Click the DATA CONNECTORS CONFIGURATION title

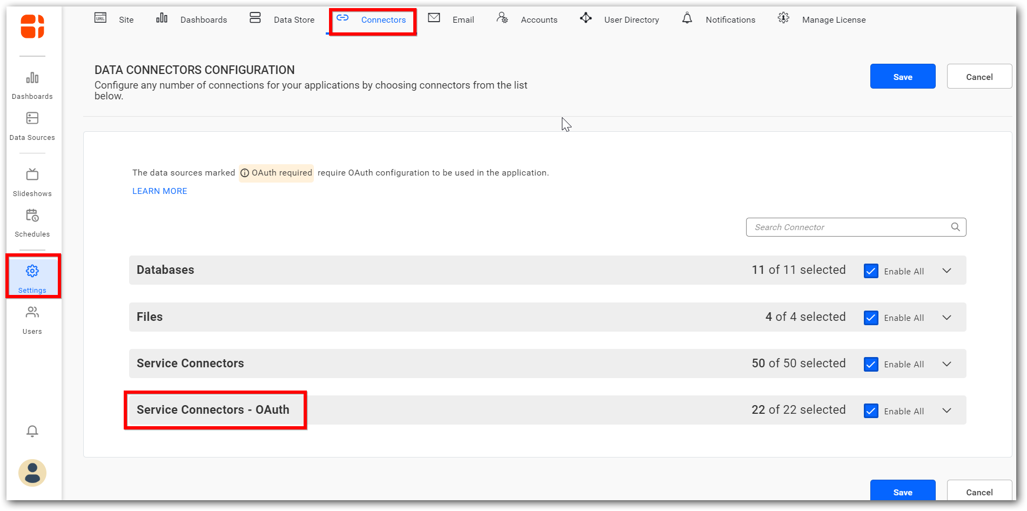pos(194,70)
